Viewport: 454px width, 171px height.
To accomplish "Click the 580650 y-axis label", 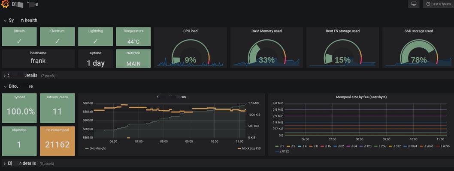I will click(88, 103).
